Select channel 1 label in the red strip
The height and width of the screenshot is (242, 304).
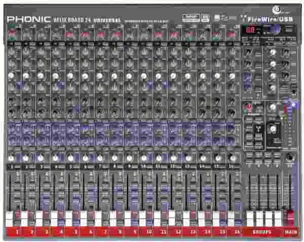(17, 232)
